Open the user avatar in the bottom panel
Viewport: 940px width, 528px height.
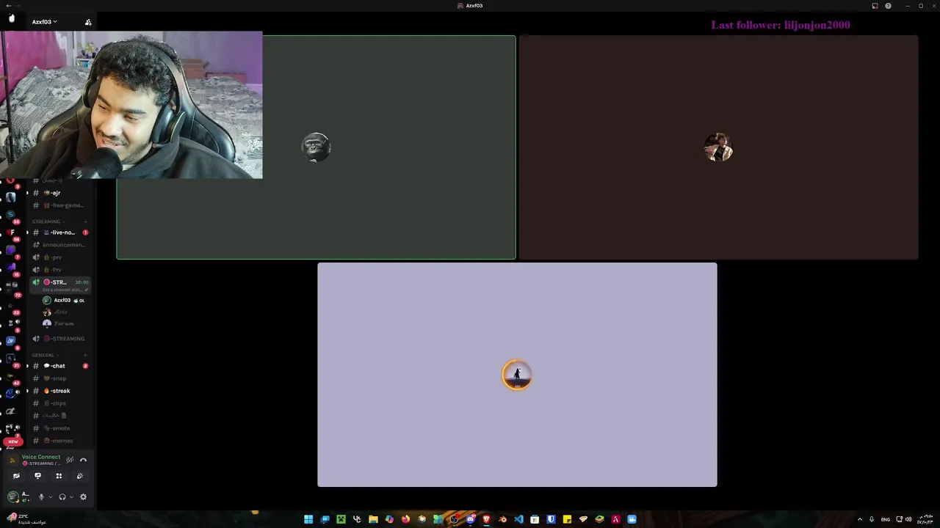pyautogui.click(x=12, y=497)
